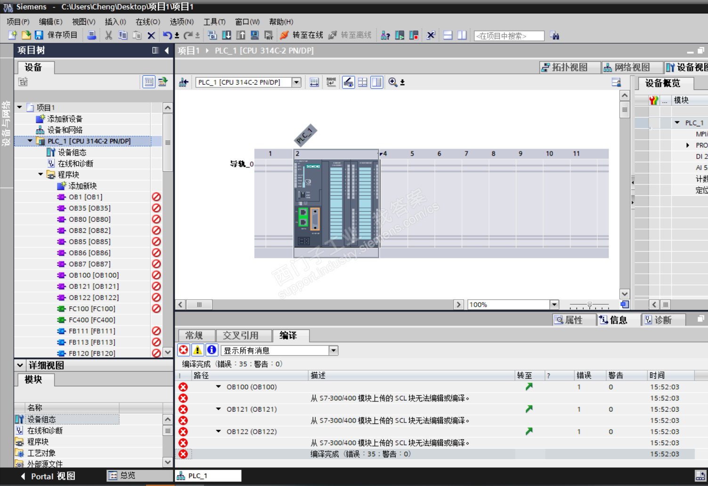Open the PLC_1 device selector dropdown
The height and width of the screenshot is (486, 708).
pos(296,82)
